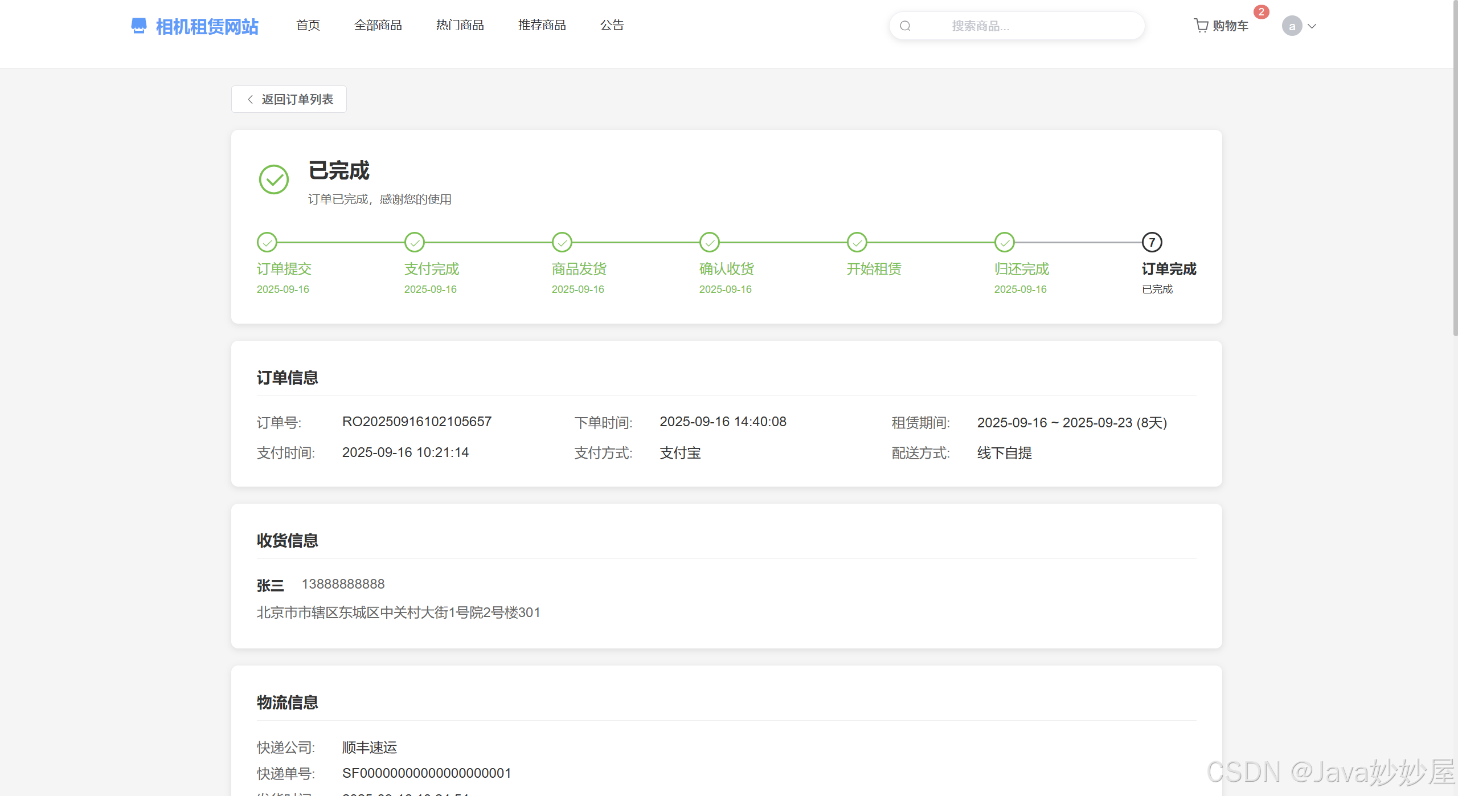Image resolution: width=1458 pixels, height=796 pixels.
Task: Open 推荐商品 navigation item
Action: click(542, 25)
